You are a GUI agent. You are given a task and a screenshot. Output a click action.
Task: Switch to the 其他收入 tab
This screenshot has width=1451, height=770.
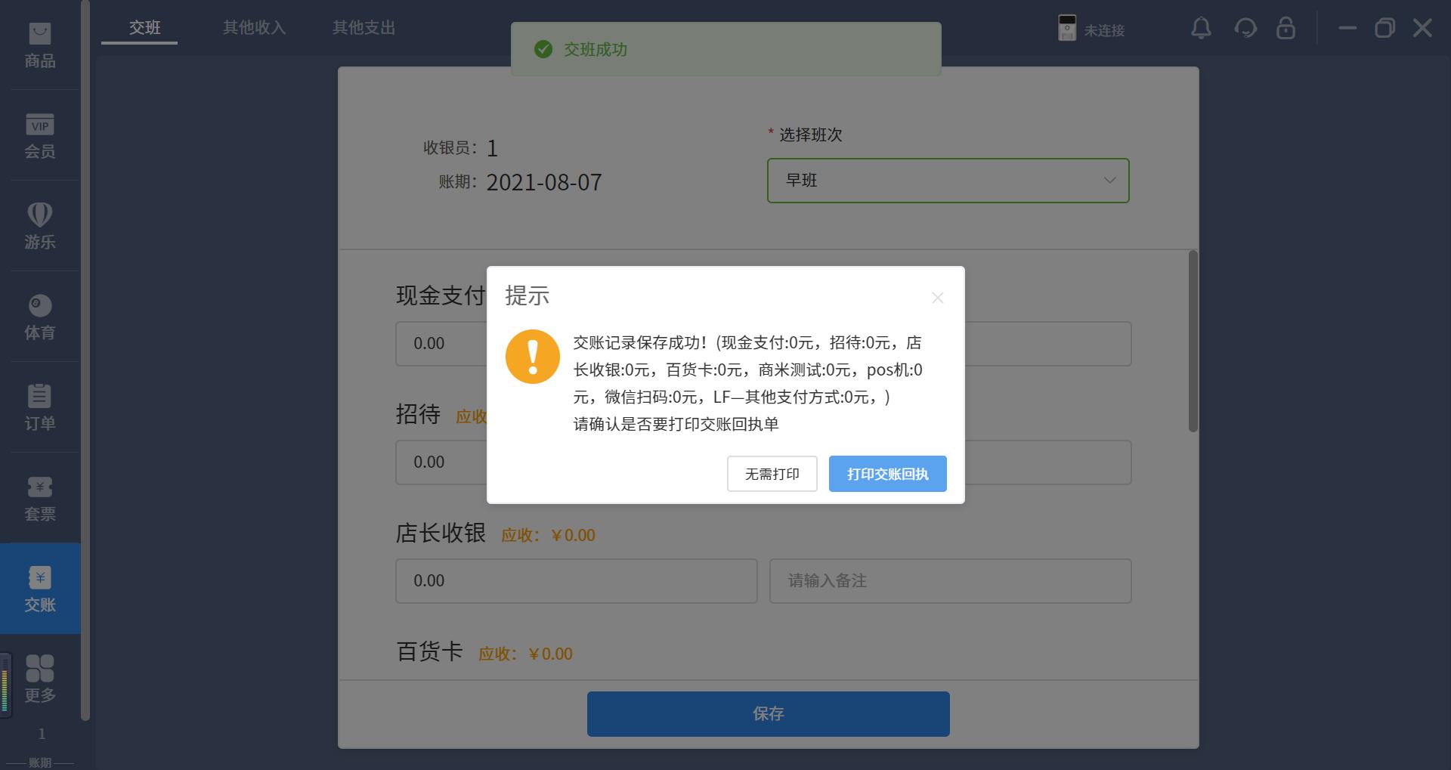255,28
